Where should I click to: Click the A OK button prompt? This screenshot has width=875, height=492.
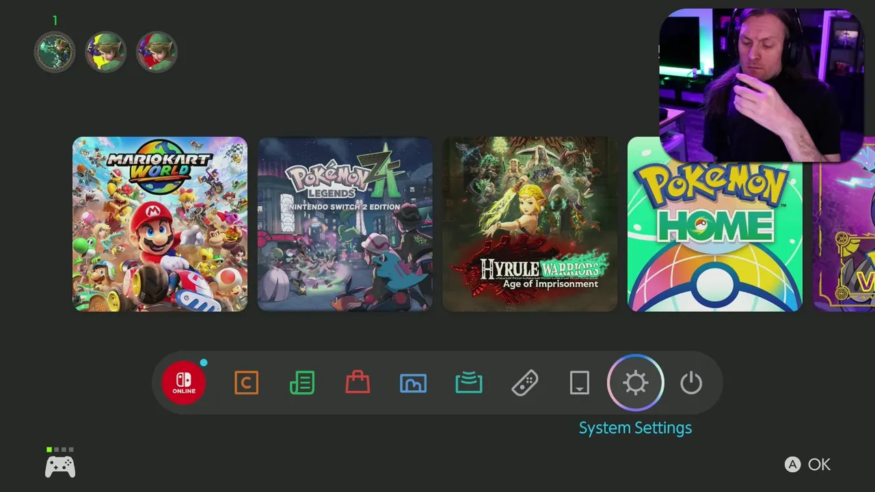807,465
